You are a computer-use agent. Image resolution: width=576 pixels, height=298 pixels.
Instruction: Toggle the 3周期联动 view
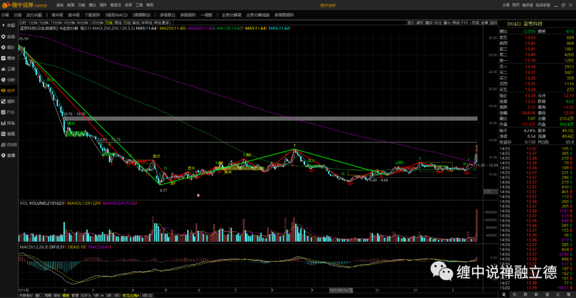coord(141,15)
